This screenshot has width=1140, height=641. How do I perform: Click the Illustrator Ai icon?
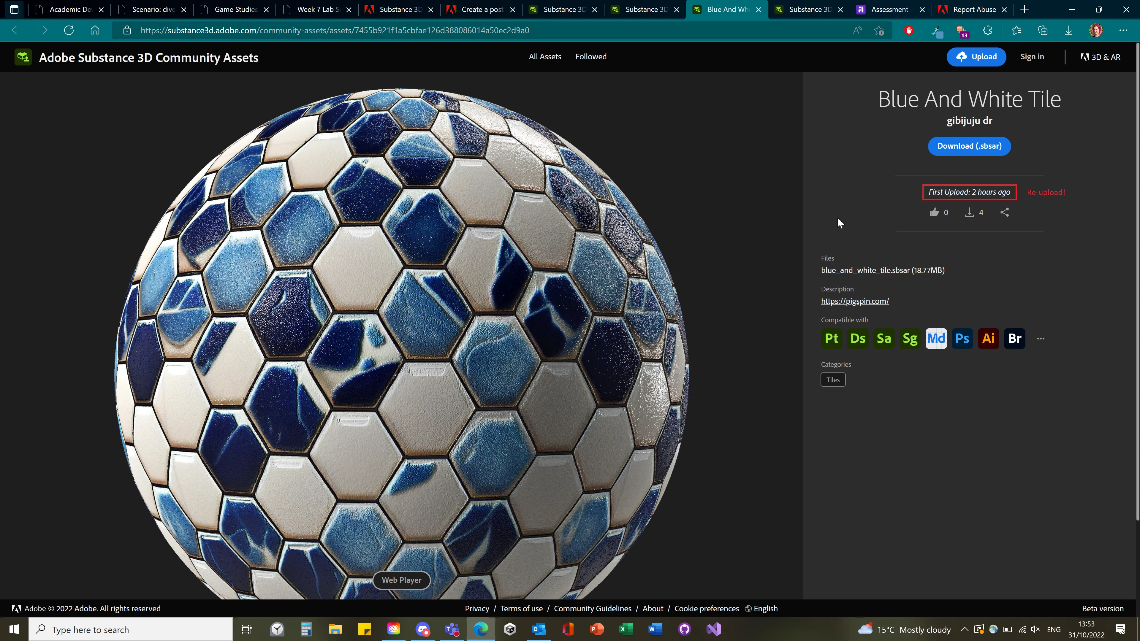pos(988,338)
